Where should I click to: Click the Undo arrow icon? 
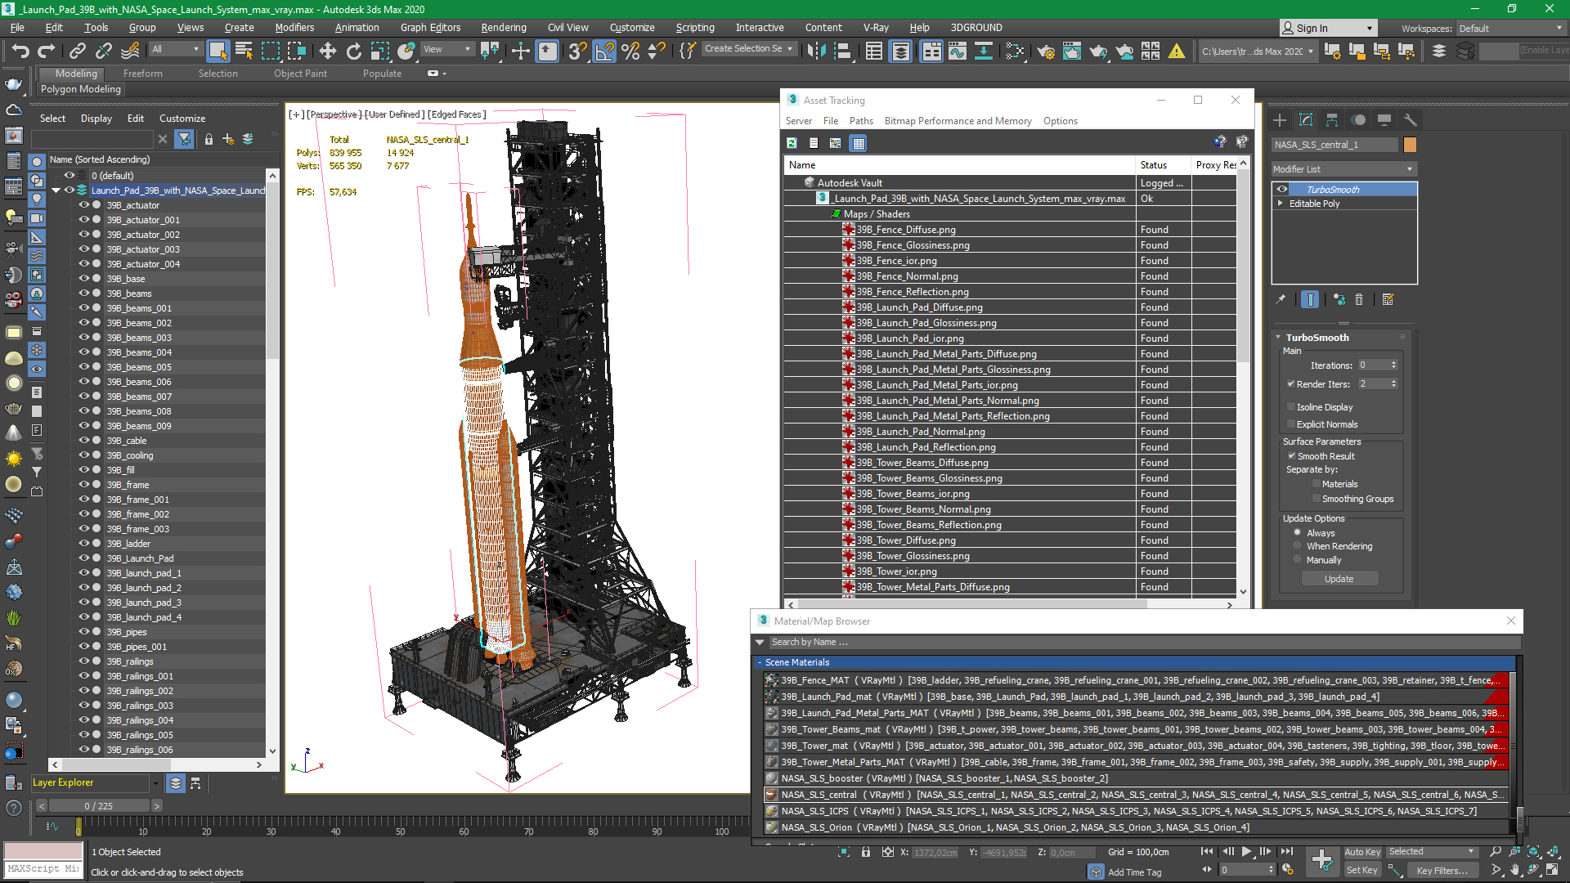click(20, 51)
